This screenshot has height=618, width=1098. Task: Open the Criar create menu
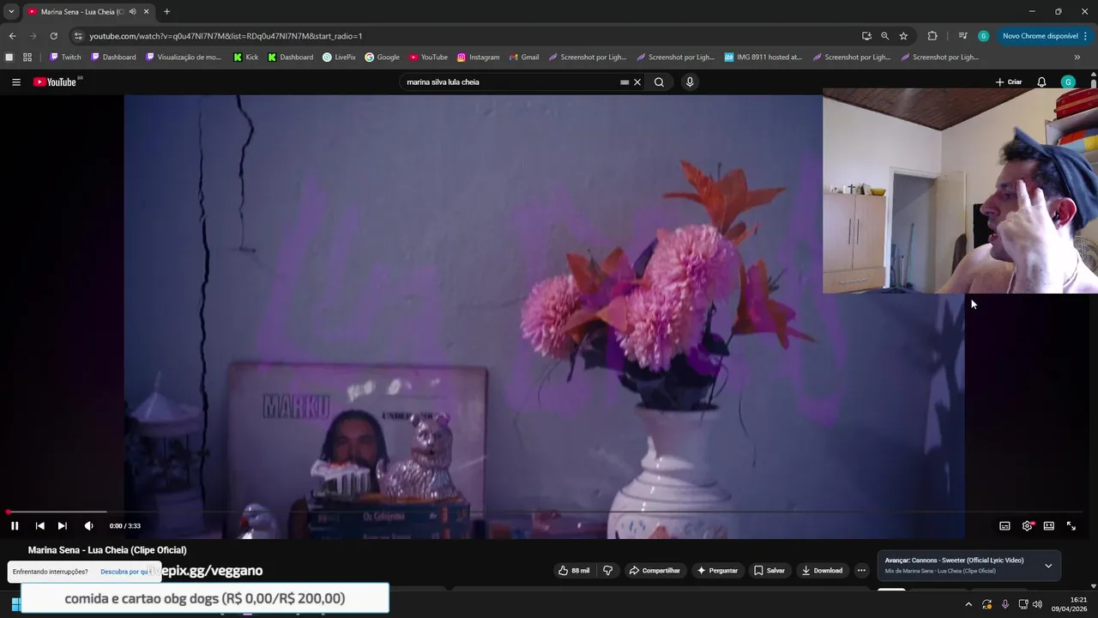point(1009,82)
